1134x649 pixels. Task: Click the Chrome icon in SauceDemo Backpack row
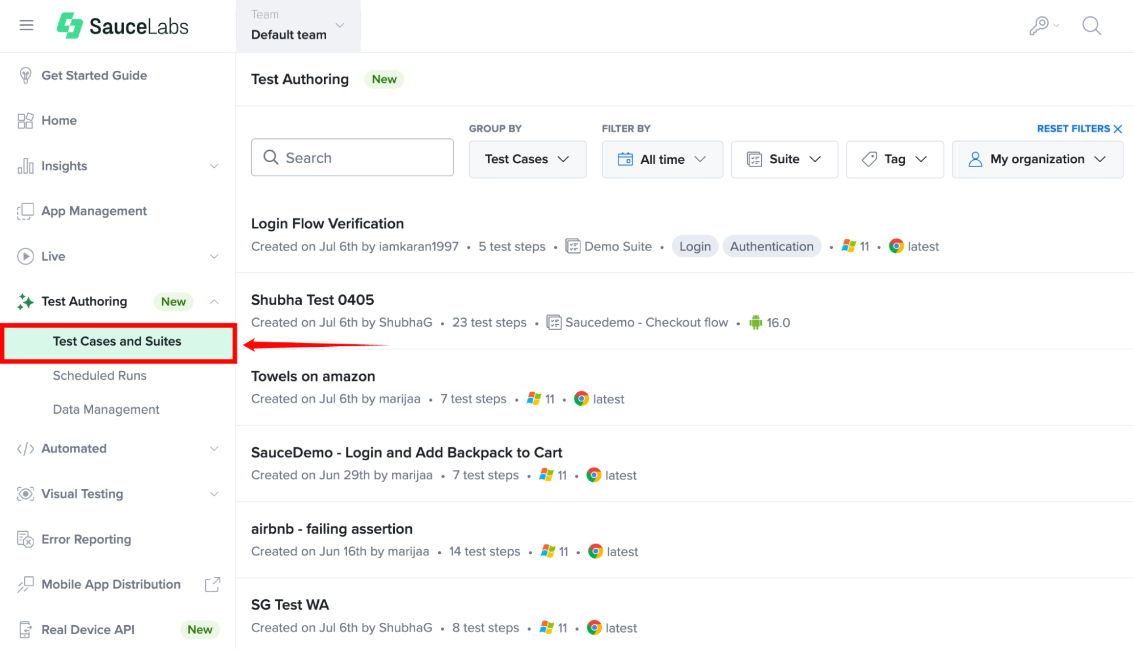tap(594, 475)
